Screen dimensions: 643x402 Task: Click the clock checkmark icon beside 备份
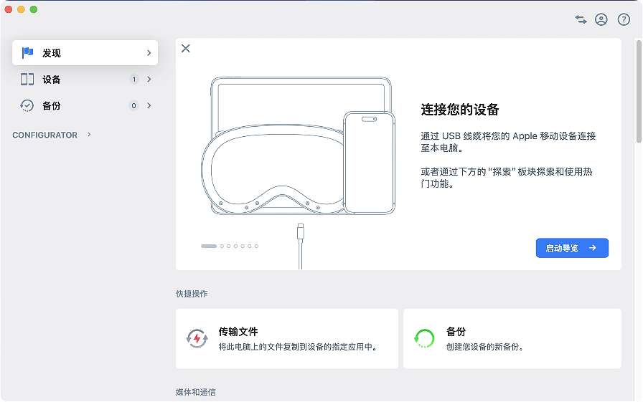(27, 105)
